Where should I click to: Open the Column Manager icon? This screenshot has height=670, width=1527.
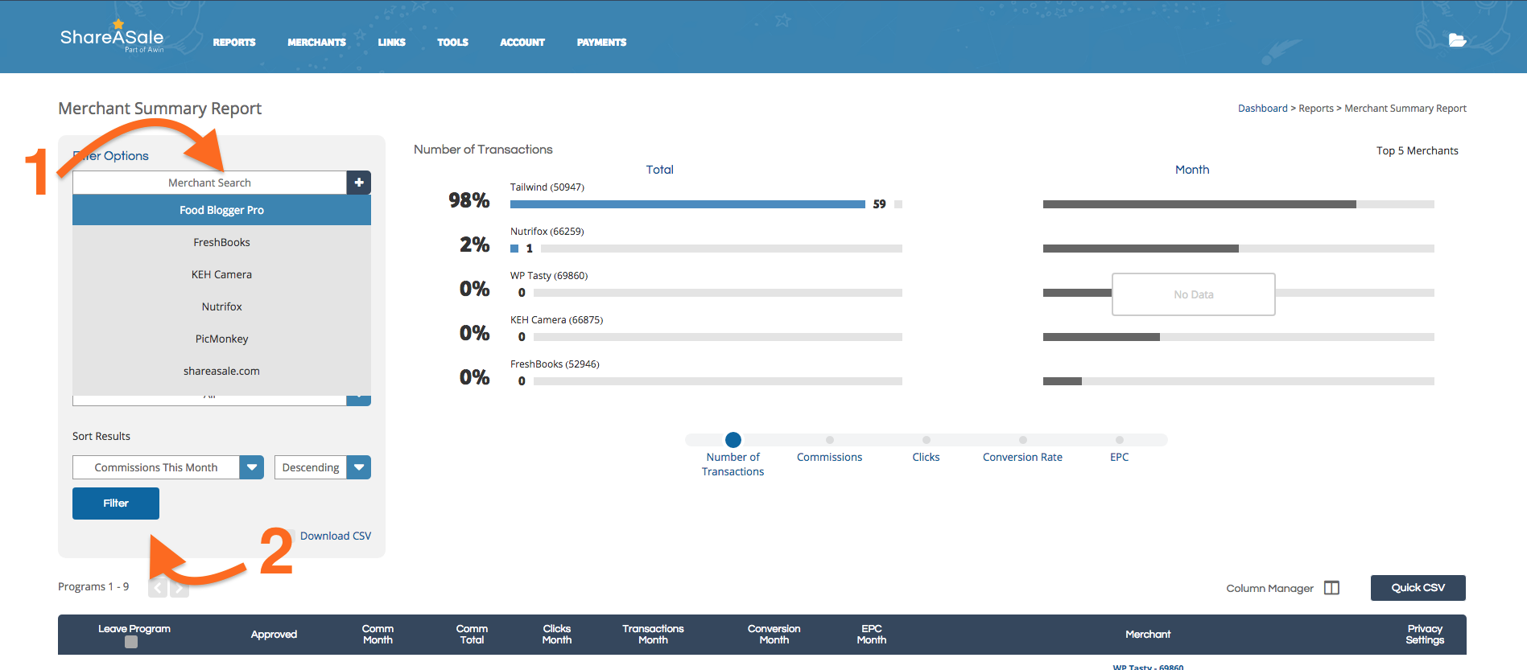[x=1332, y=588]
